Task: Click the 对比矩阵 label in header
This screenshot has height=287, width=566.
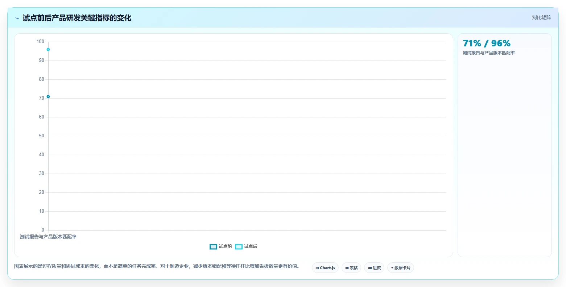Action: (x=541, y=18)
